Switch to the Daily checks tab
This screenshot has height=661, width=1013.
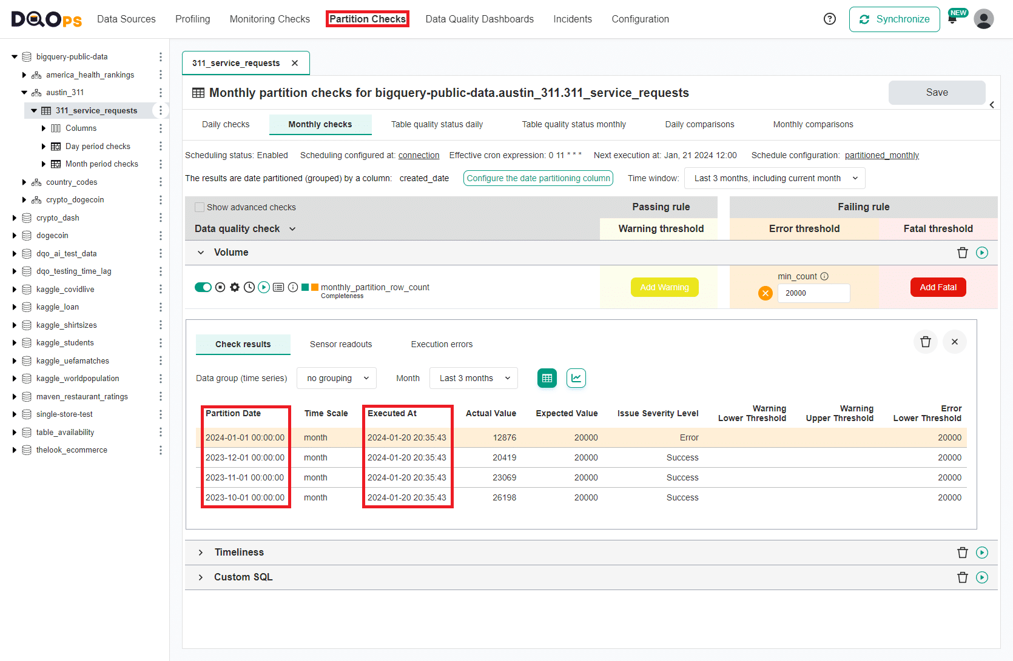click(x=225, y=124)
